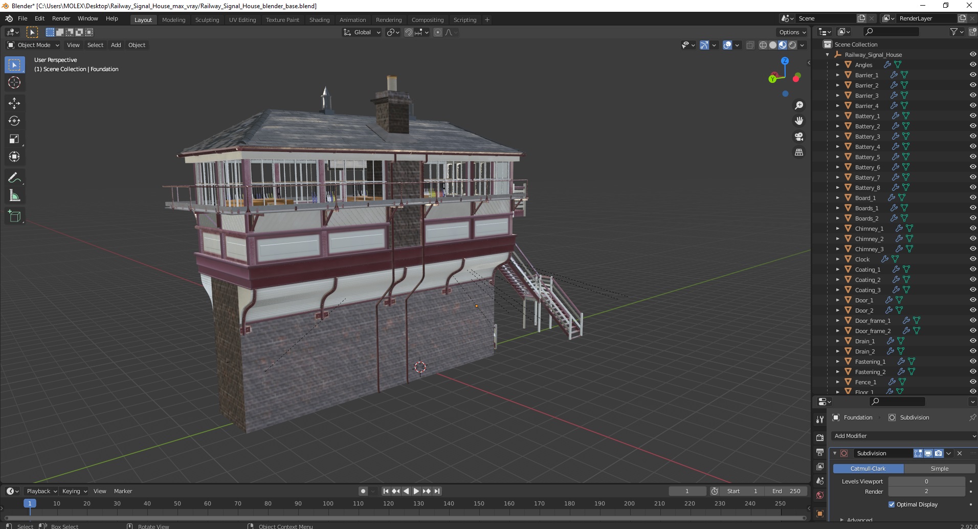978x529 pixels.
Task: Click the current frame number field
Action: tap(687, 491)
